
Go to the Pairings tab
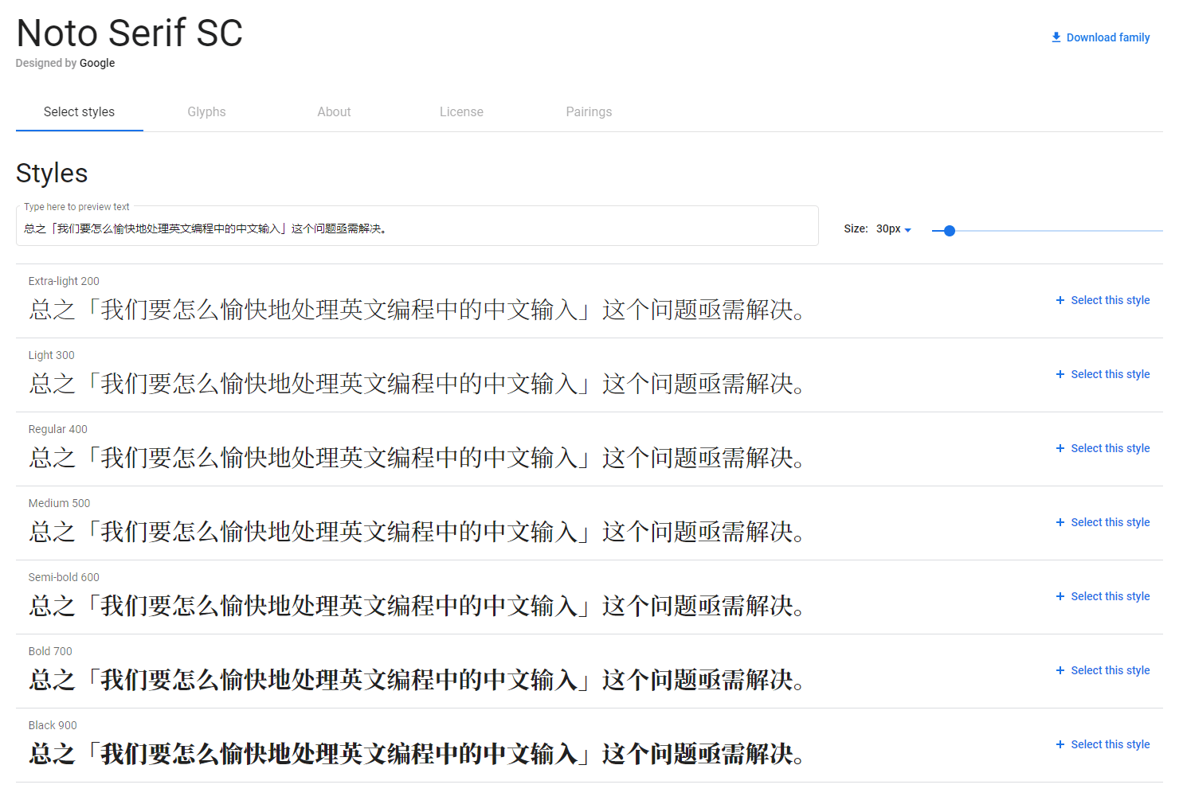[x=589, y=112]
